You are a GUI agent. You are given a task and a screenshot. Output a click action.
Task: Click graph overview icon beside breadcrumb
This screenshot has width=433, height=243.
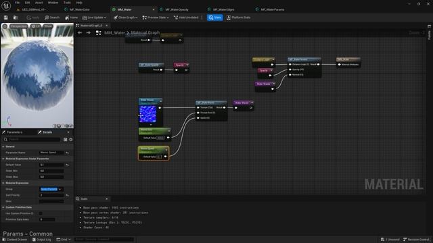click(98, 33)
